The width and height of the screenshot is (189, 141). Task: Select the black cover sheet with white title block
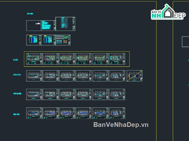(x=33, y=26)
